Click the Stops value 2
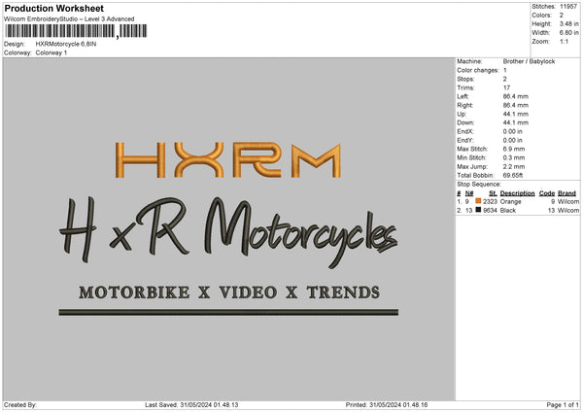The height and width of the screenshot is (412, 583). (x=505, y=79)
